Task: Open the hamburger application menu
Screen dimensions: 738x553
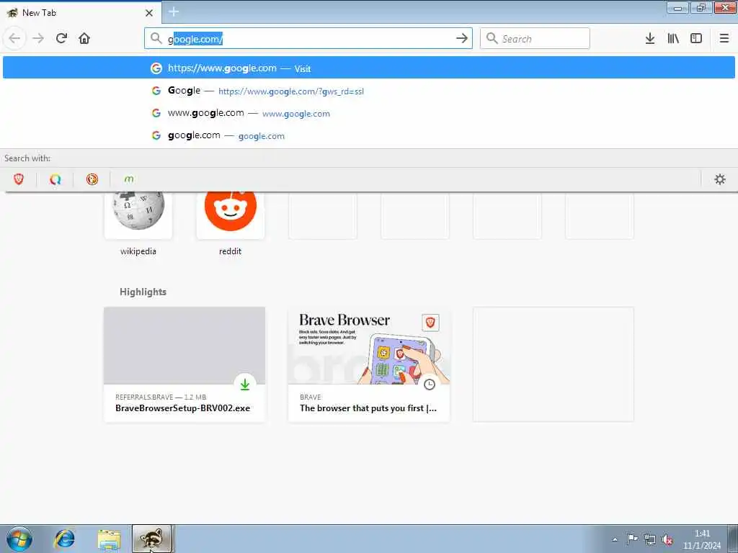Action: tap(724, 38)
